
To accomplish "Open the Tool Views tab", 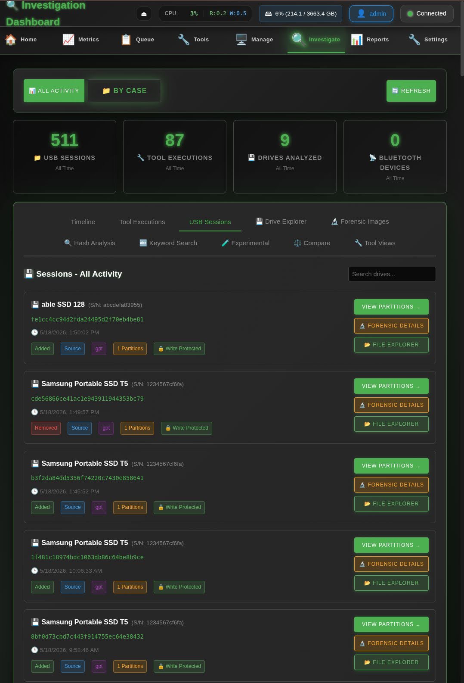I will 375,243.
